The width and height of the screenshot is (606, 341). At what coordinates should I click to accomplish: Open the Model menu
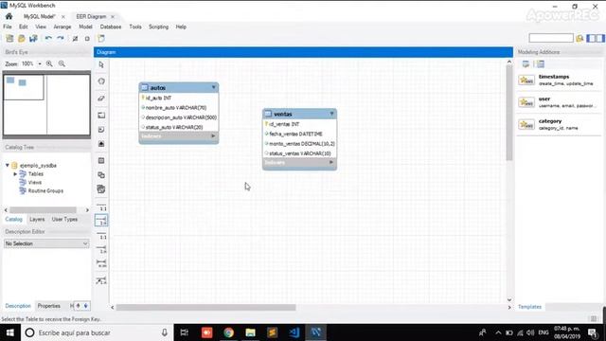click(x=85, y=27)
